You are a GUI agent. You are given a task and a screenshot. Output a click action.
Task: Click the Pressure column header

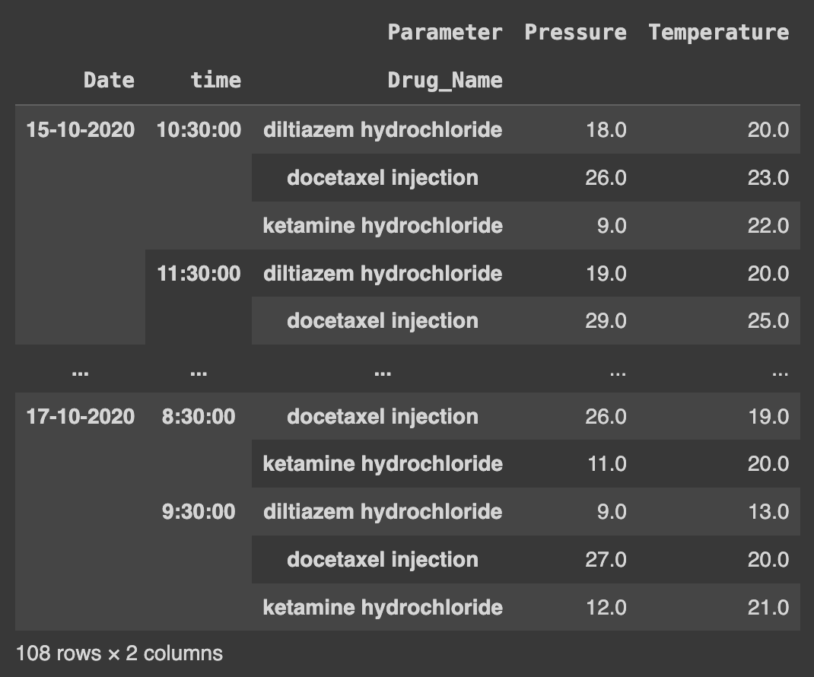coord(575,32)
